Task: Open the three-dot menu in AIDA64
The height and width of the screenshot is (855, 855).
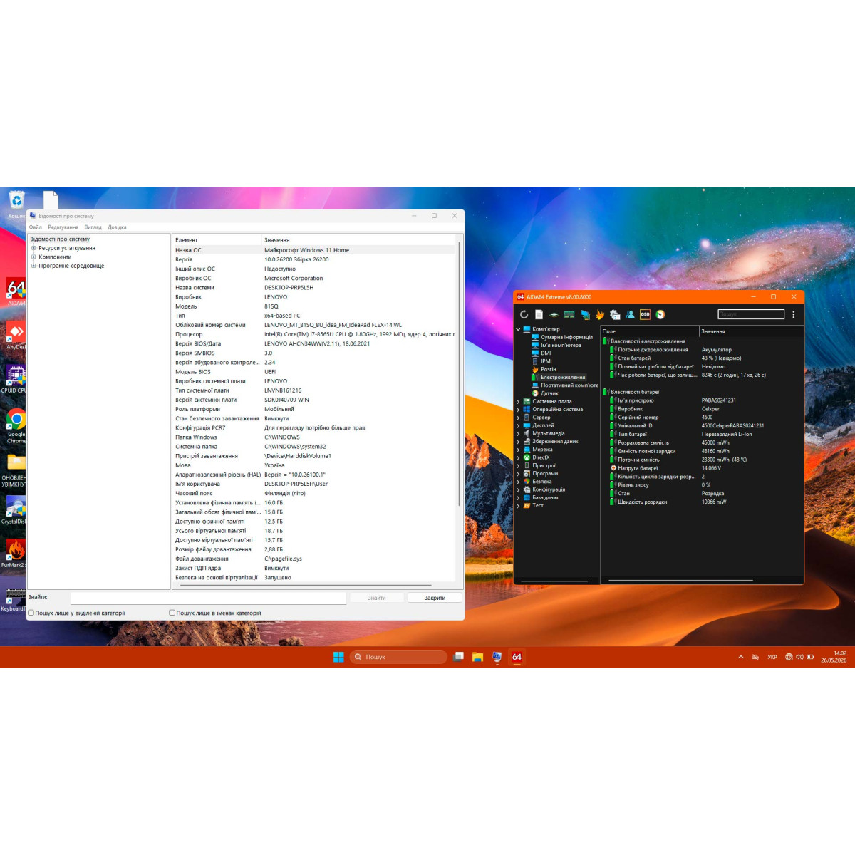Action: coord(793,314)
